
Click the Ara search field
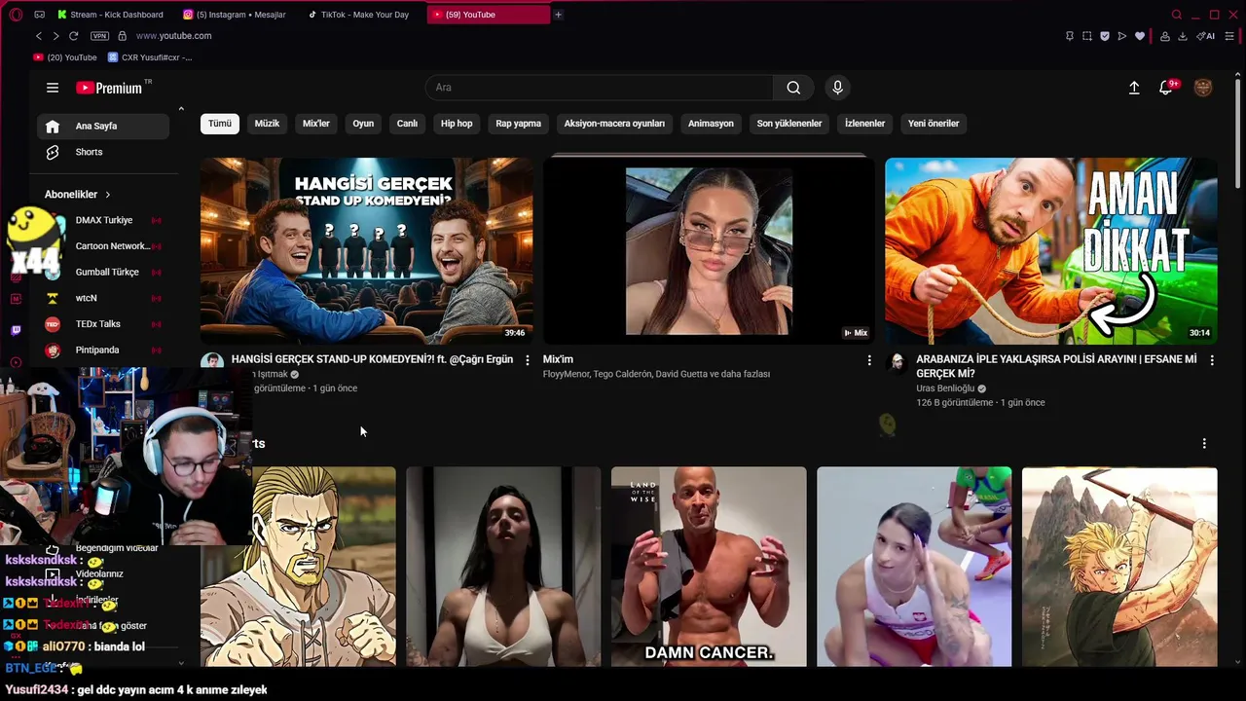(599, 88)
